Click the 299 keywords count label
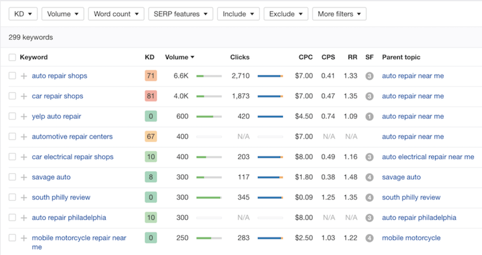 [x=30, y=37]
